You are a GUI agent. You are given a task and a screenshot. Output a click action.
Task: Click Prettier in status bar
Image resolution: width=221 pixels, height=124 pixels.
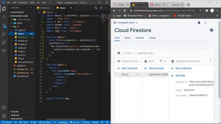[95, 122]
